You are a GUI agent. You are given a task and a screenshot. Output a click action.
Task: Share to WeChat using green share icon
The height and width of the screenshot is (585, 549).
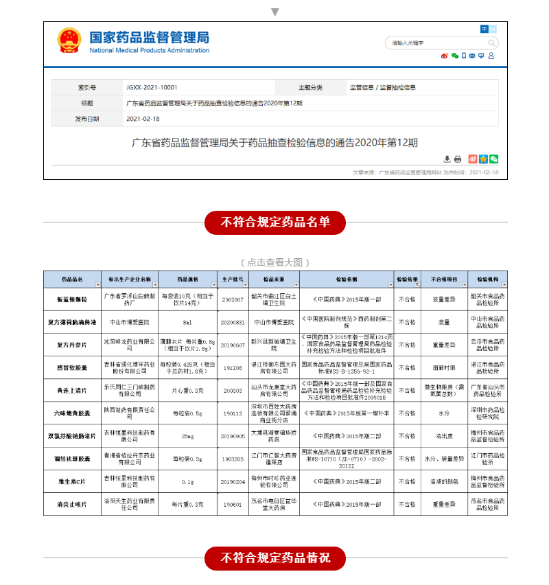coord(493,159)
